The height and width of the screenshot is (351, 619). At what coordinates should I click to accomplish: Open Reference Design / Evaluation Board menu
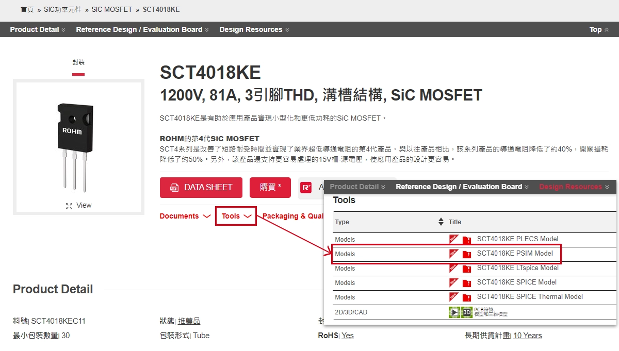(139, 29)
